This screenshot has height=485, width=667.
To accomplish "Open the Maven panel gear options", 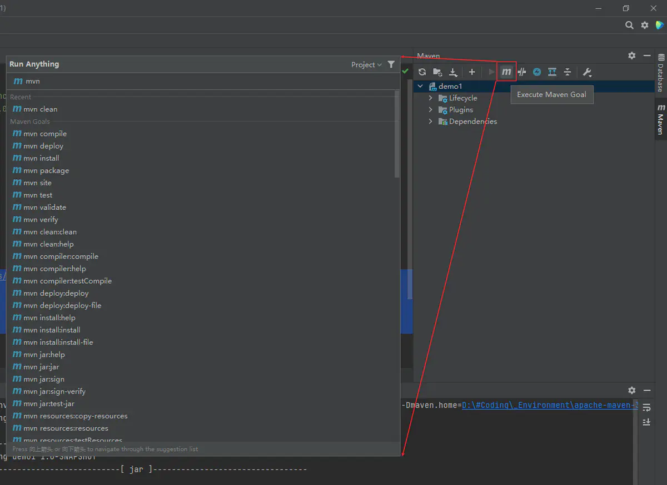I will click(x=632, y=55).
